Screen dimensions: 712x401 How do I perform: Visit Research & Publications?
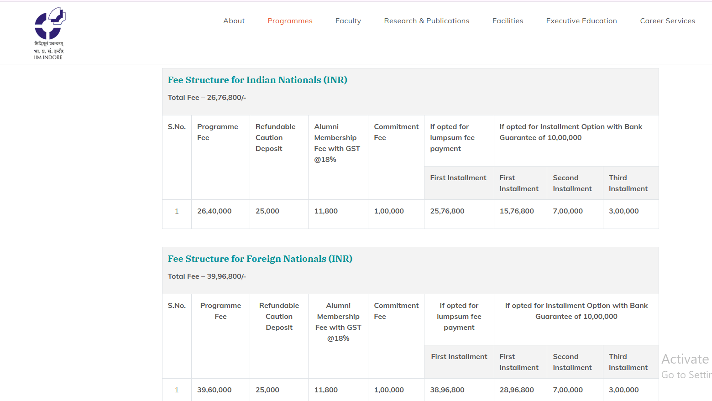[426, 21]
